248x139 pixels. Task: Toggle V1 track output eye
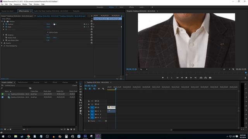pos(98,107)
